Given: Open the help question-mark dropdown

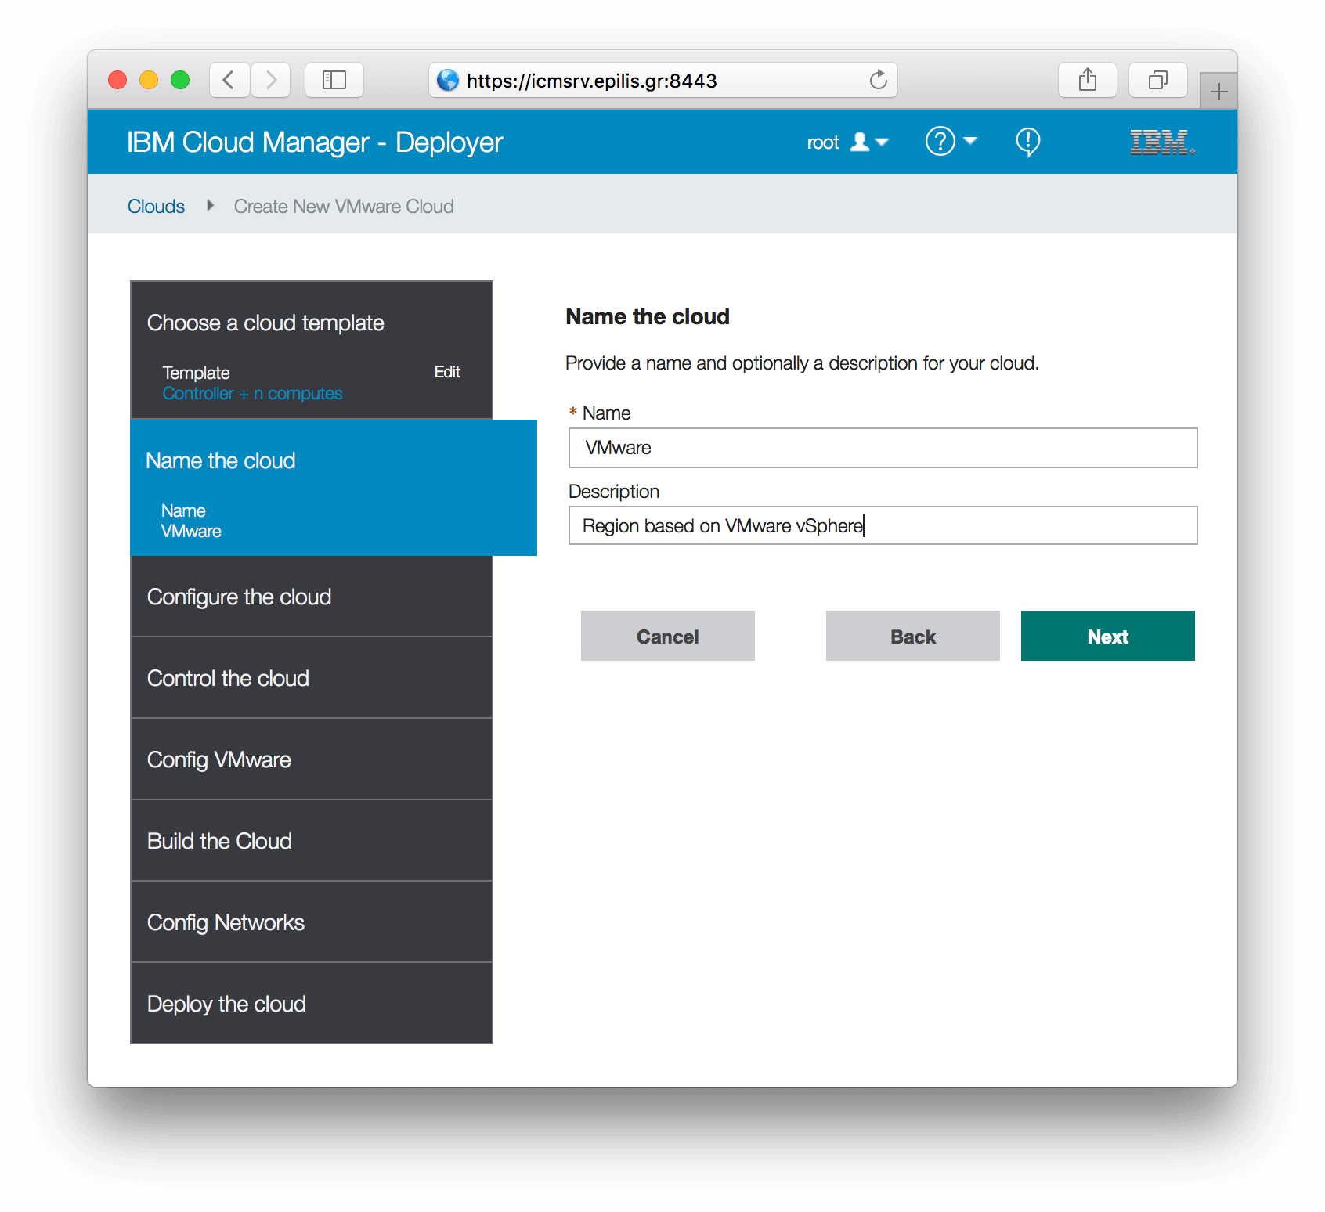Looking at the screenshot, I should point(951,142).
